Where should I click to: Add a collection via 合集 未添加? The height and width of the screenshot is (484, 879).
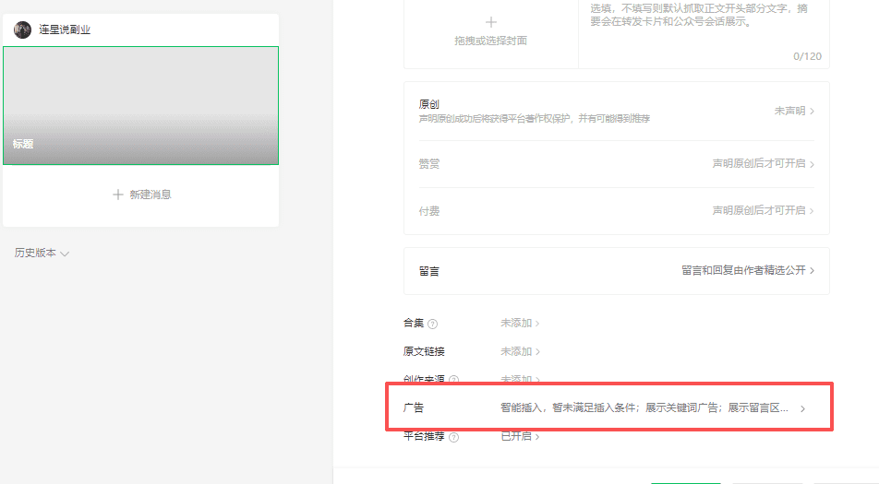point(520,324)
